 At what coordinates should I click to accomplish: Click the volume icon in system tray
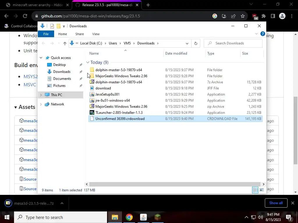[260, 217]
